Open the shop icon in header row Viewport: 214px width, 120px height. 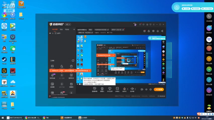coord(153,31)
